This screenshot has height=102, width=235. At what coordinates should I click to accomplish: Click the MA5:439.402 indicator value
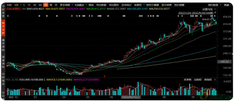point(35,9)
